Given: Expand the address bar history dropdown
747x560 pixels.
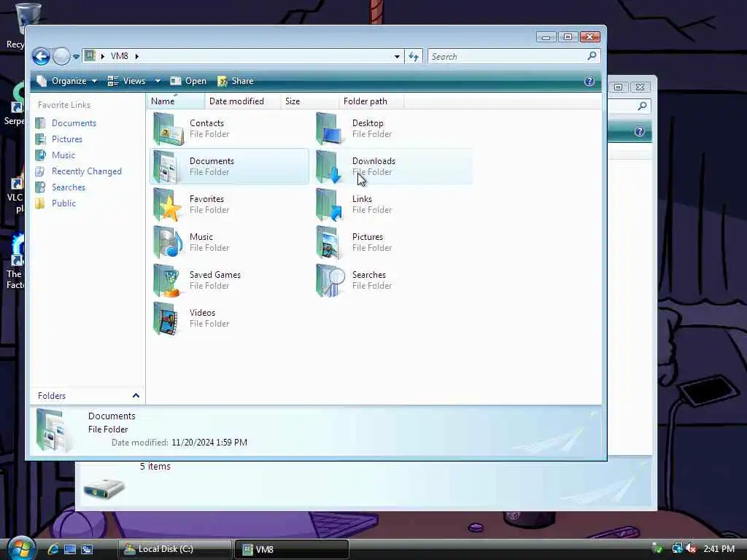Looking at the screenshot, I should pos(397,57).
